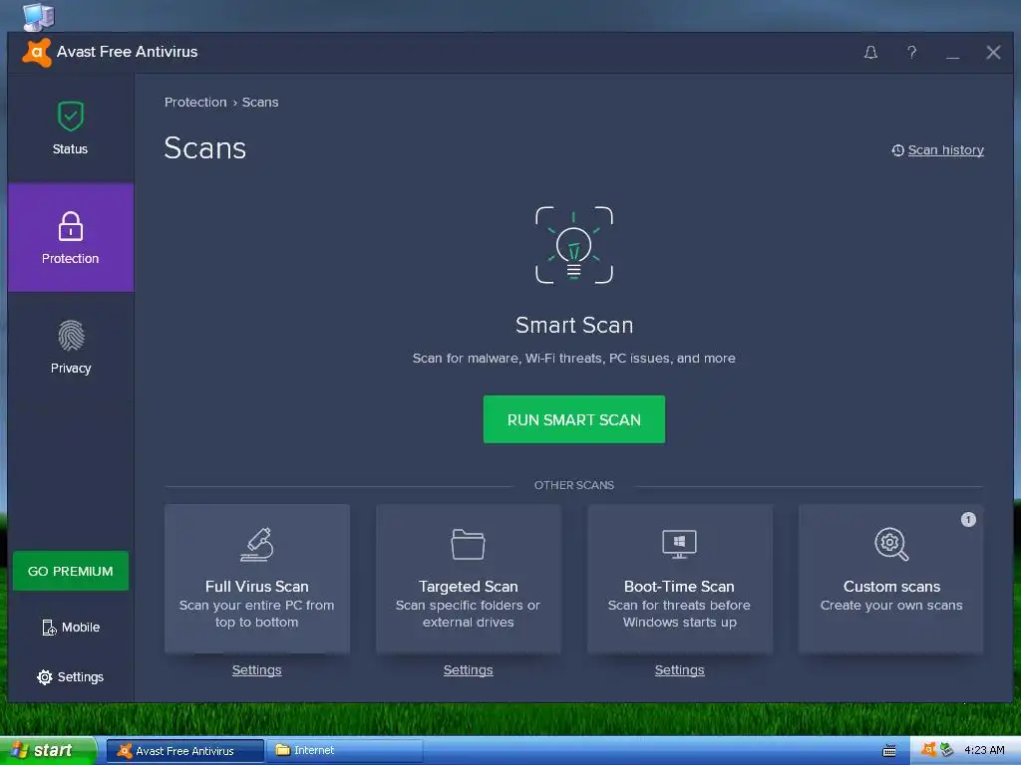Click the Protection breadcrumb link
The height and width of the screenshot is (765, 1021).
(195, 103)
